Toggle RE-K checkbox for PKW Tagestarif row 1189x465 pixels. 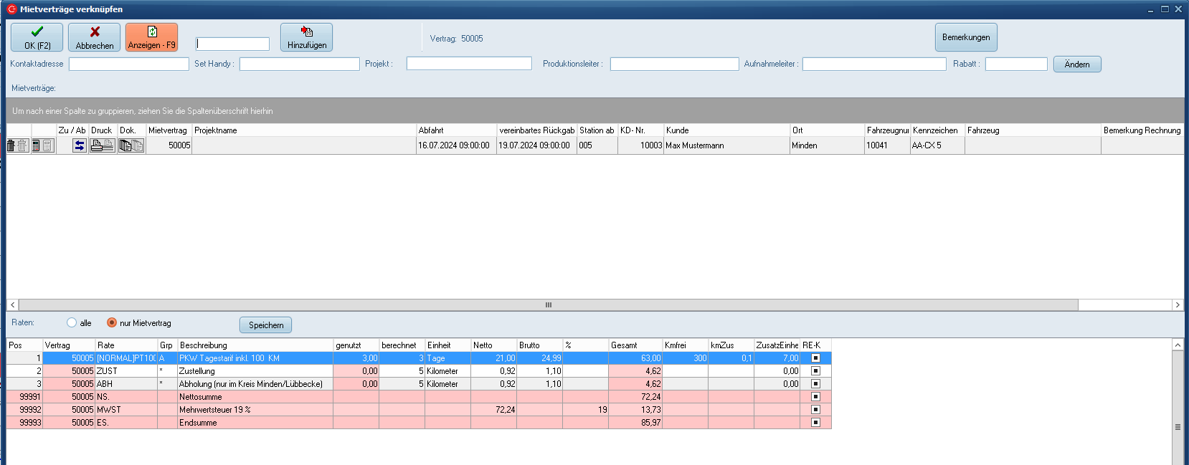click(x=815, y=358)
